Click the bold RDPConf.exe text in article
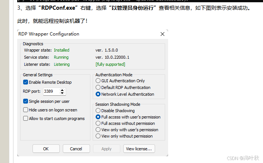This screenshot has width=263, height=163. 58,8
